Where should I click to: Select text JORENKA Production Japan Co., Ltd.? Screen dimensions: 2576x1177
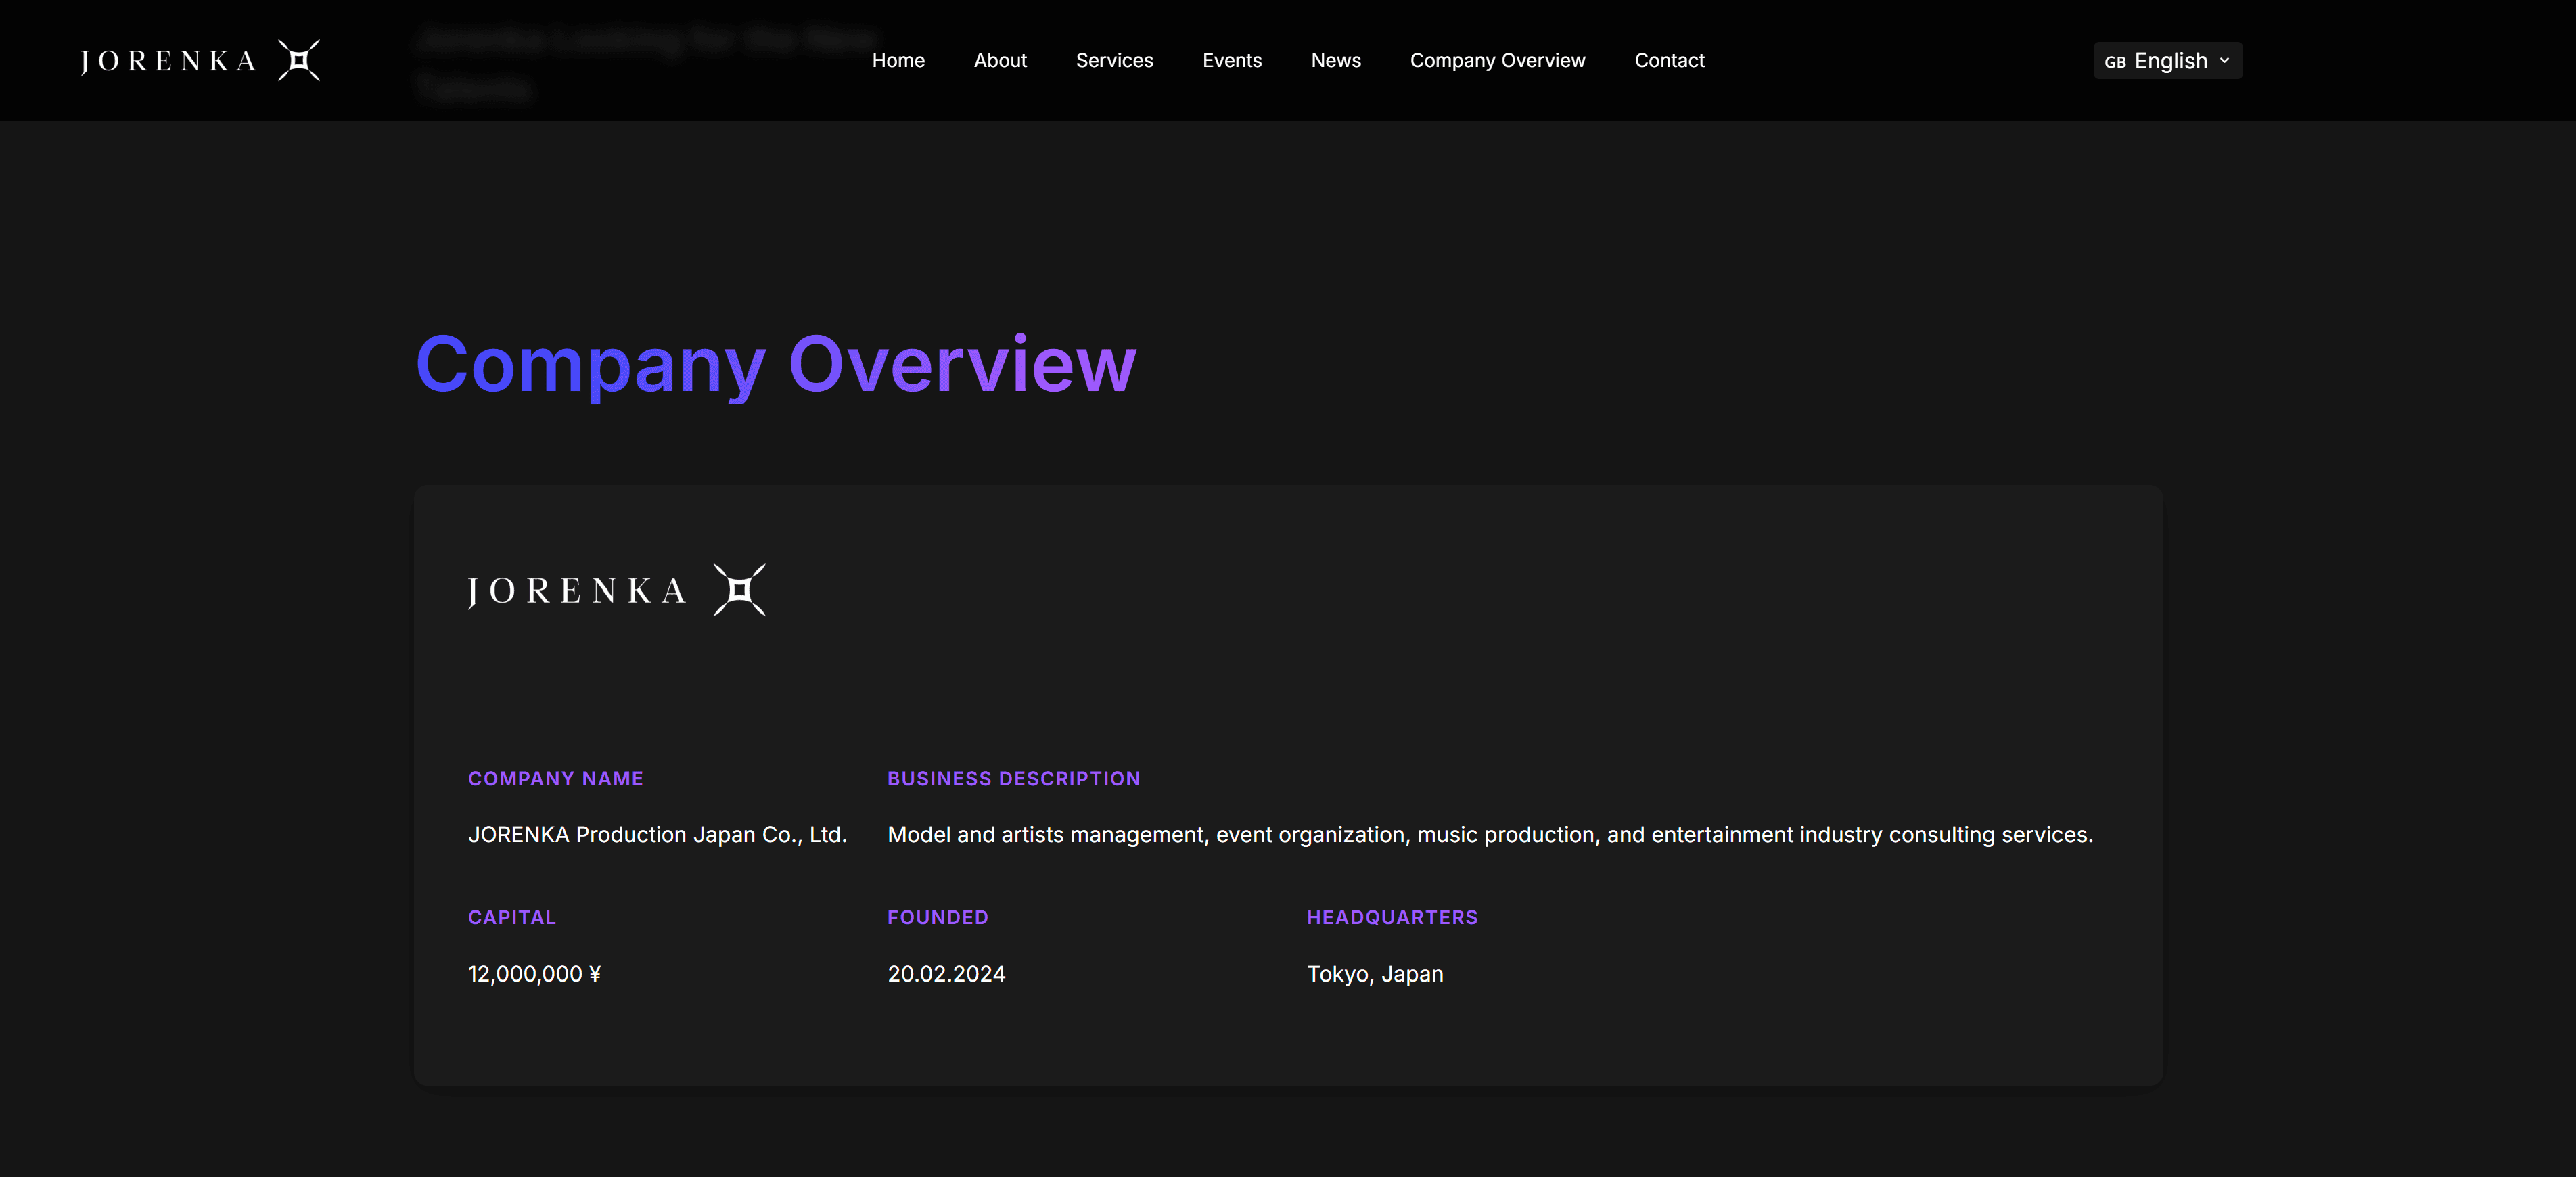pos(657,835)
